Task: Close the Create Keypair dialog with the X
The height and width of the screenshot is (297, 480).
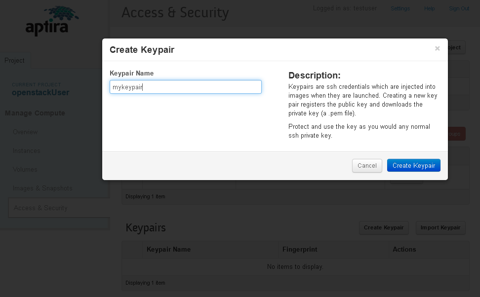Action: 437,48
